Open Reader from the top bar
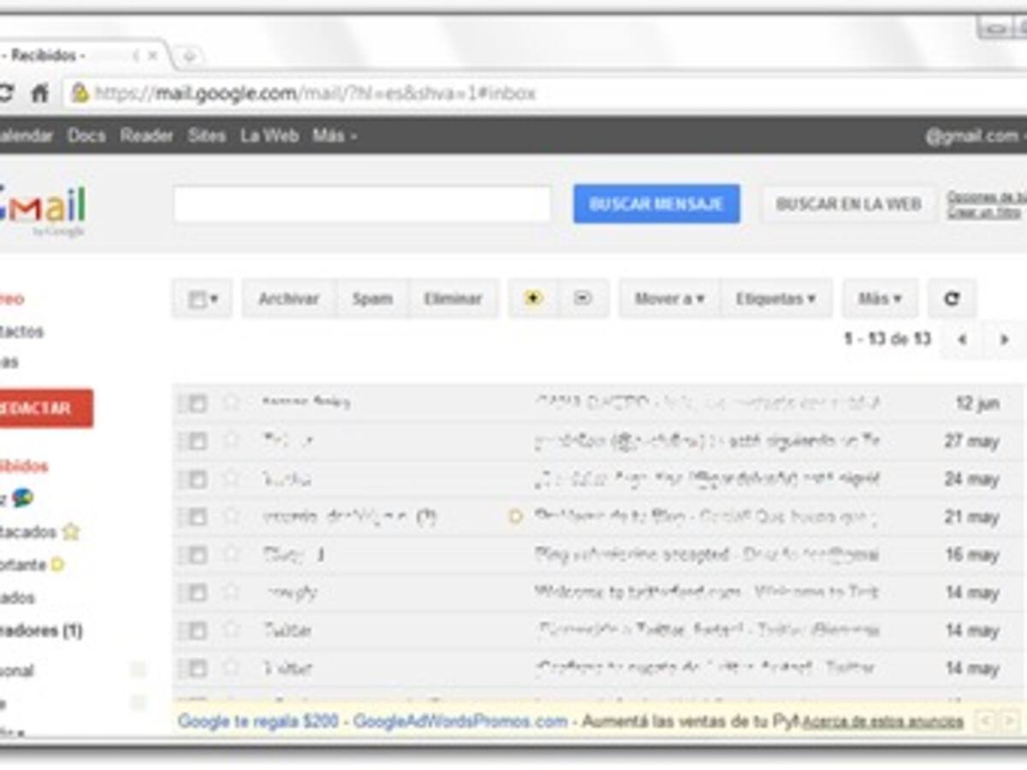The width and height of the screenshot is (1027, 770). [146, 136]
